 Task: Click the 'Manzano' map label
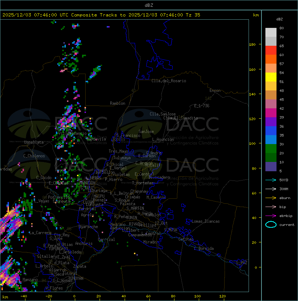point(30,280)
